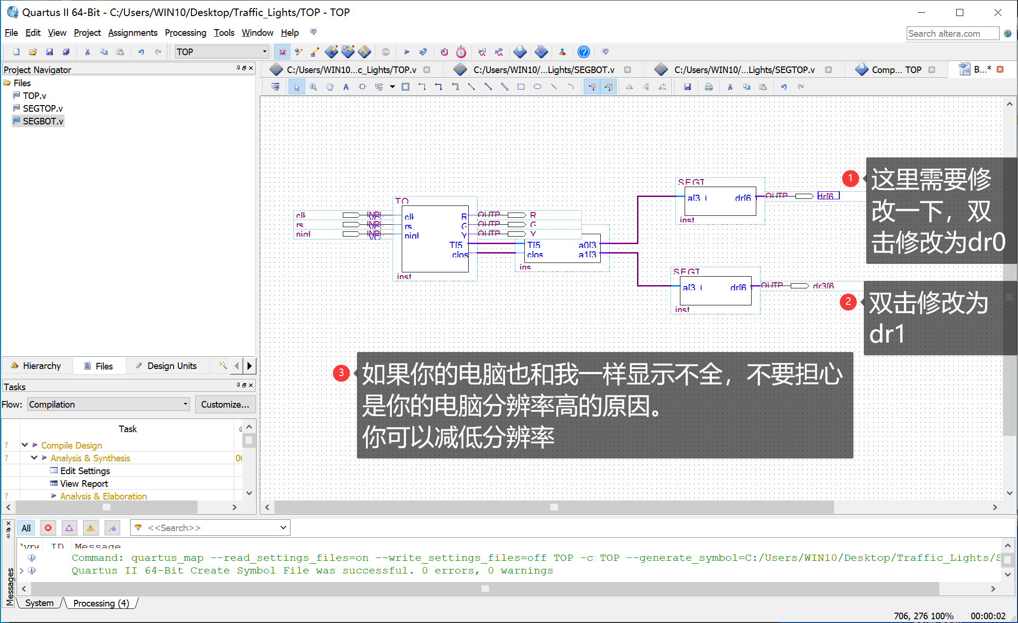The image size is (1018, 623).
Task: Select View Report under Analysis & Synthesis
Action: [83, 483]
